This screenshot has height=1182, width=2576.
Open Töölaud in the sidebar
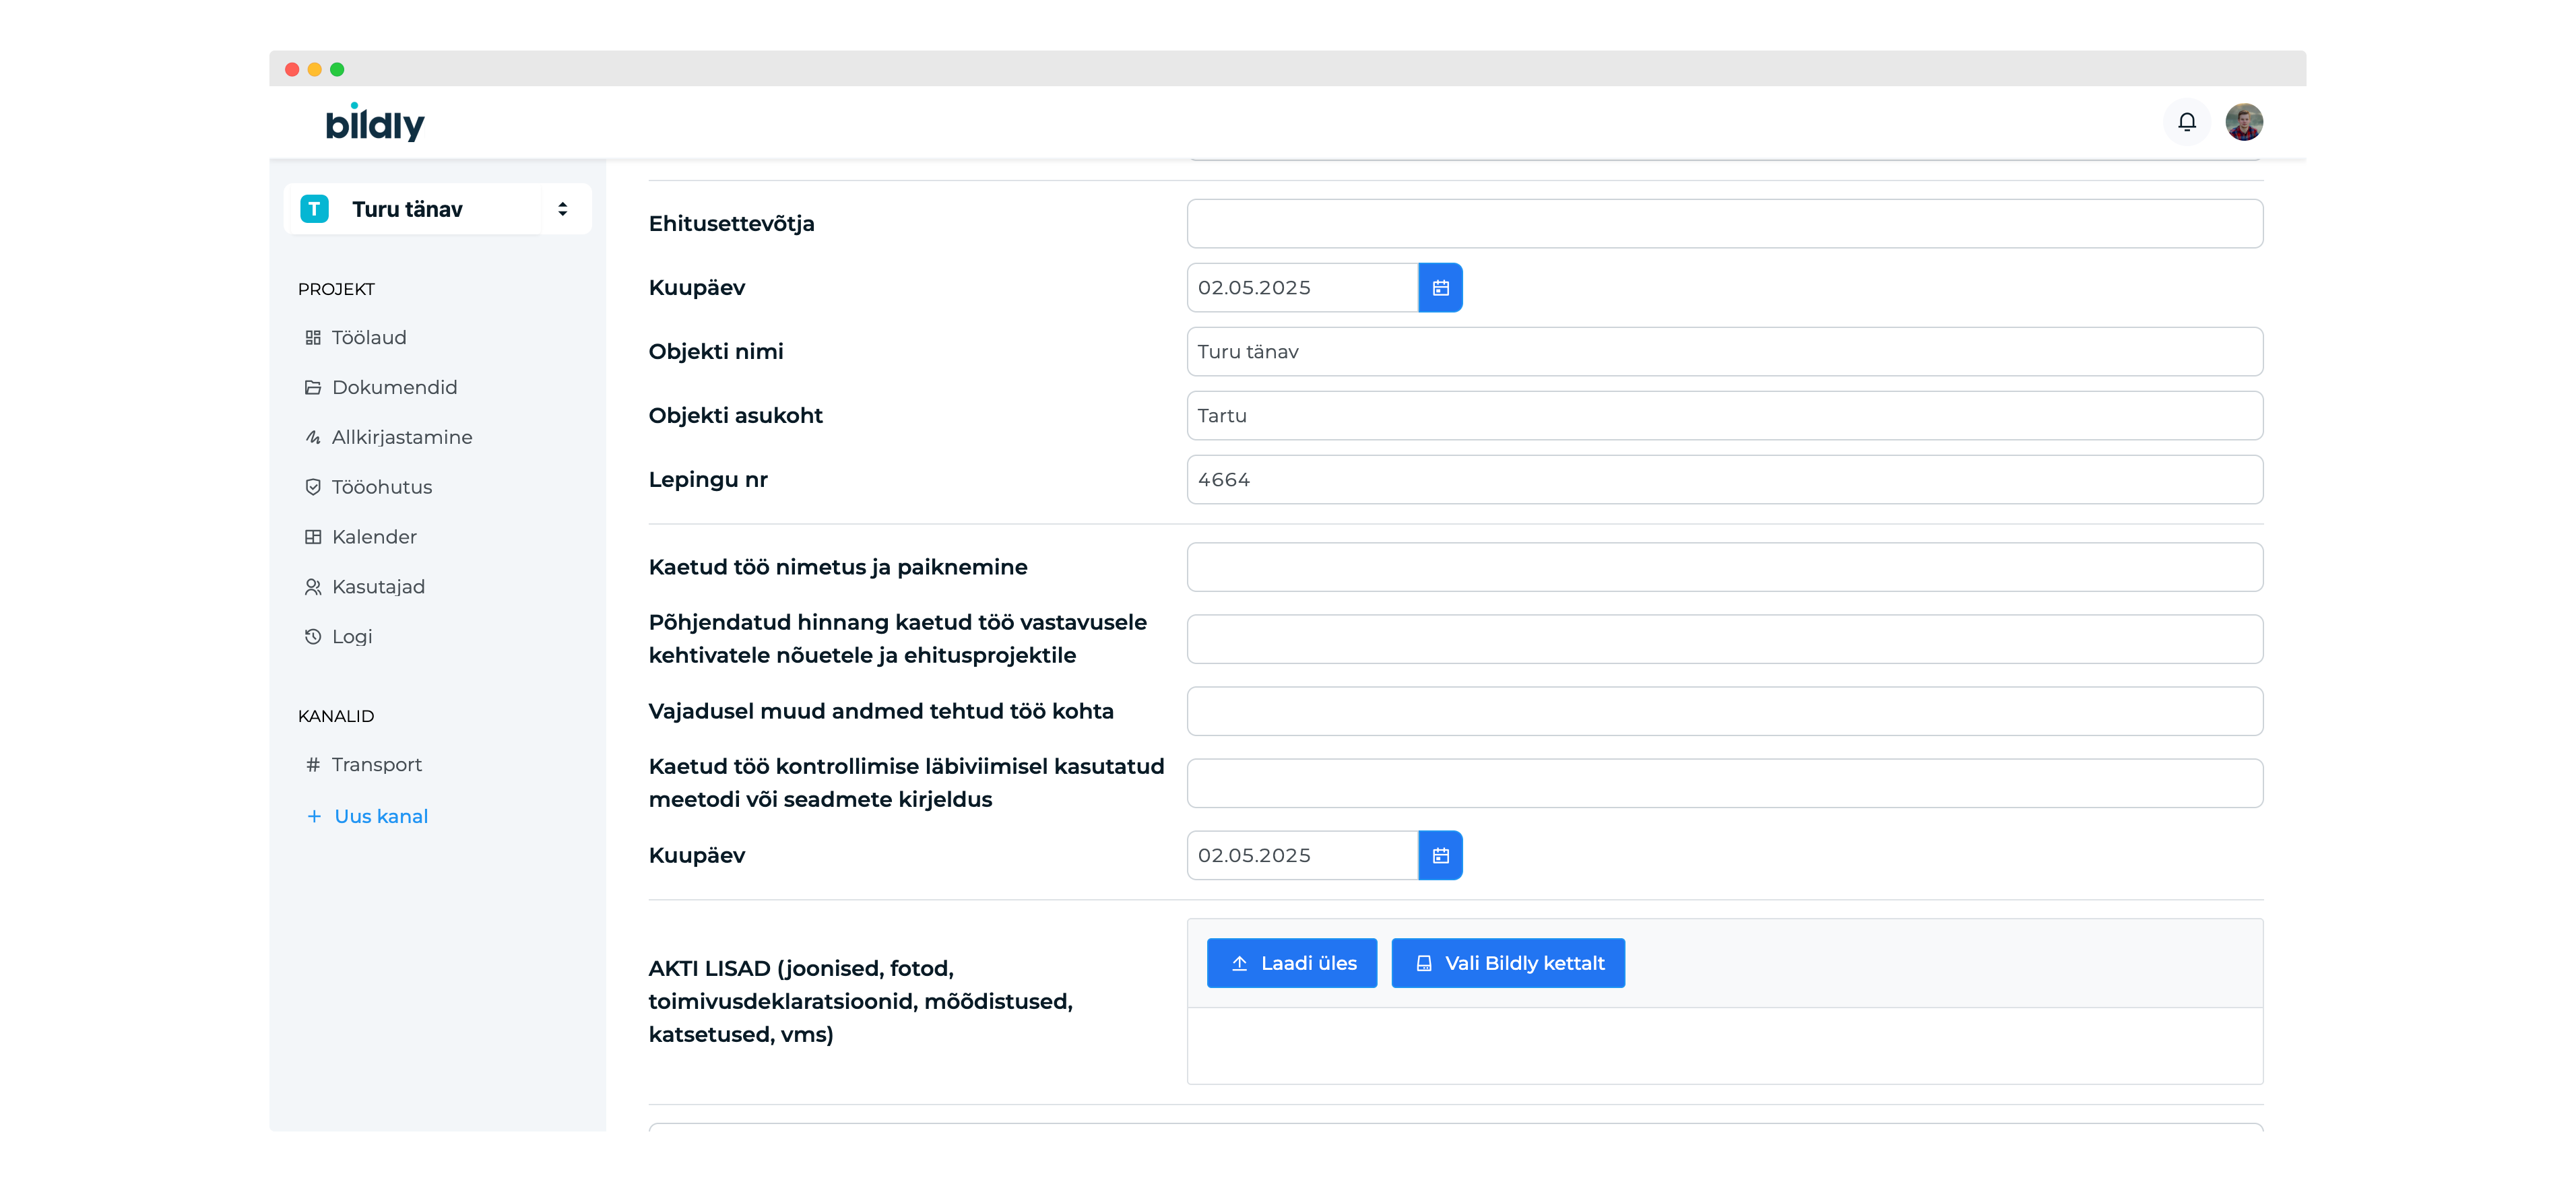click(x=356, y=338)
